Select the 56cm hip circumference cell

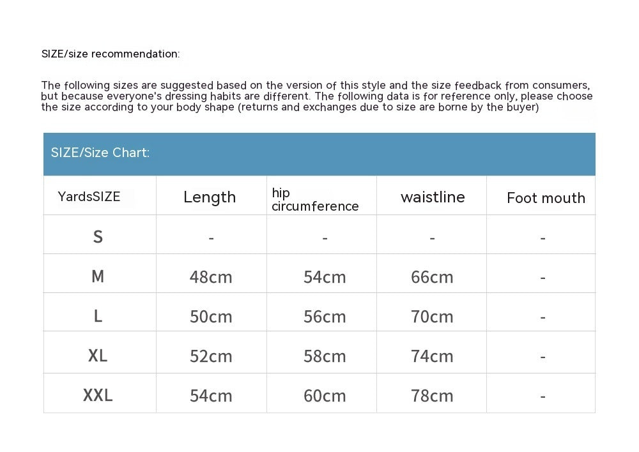point(325,317)
